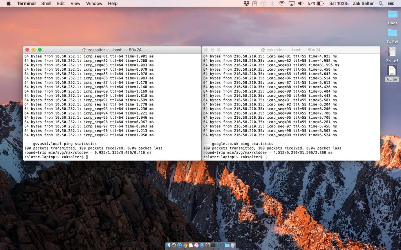Click the left terminal command prompt cursor

[x=87, y=157]
